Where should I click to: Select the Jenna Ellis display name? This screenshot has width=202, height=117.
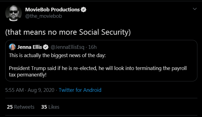[x=30, y=47]
